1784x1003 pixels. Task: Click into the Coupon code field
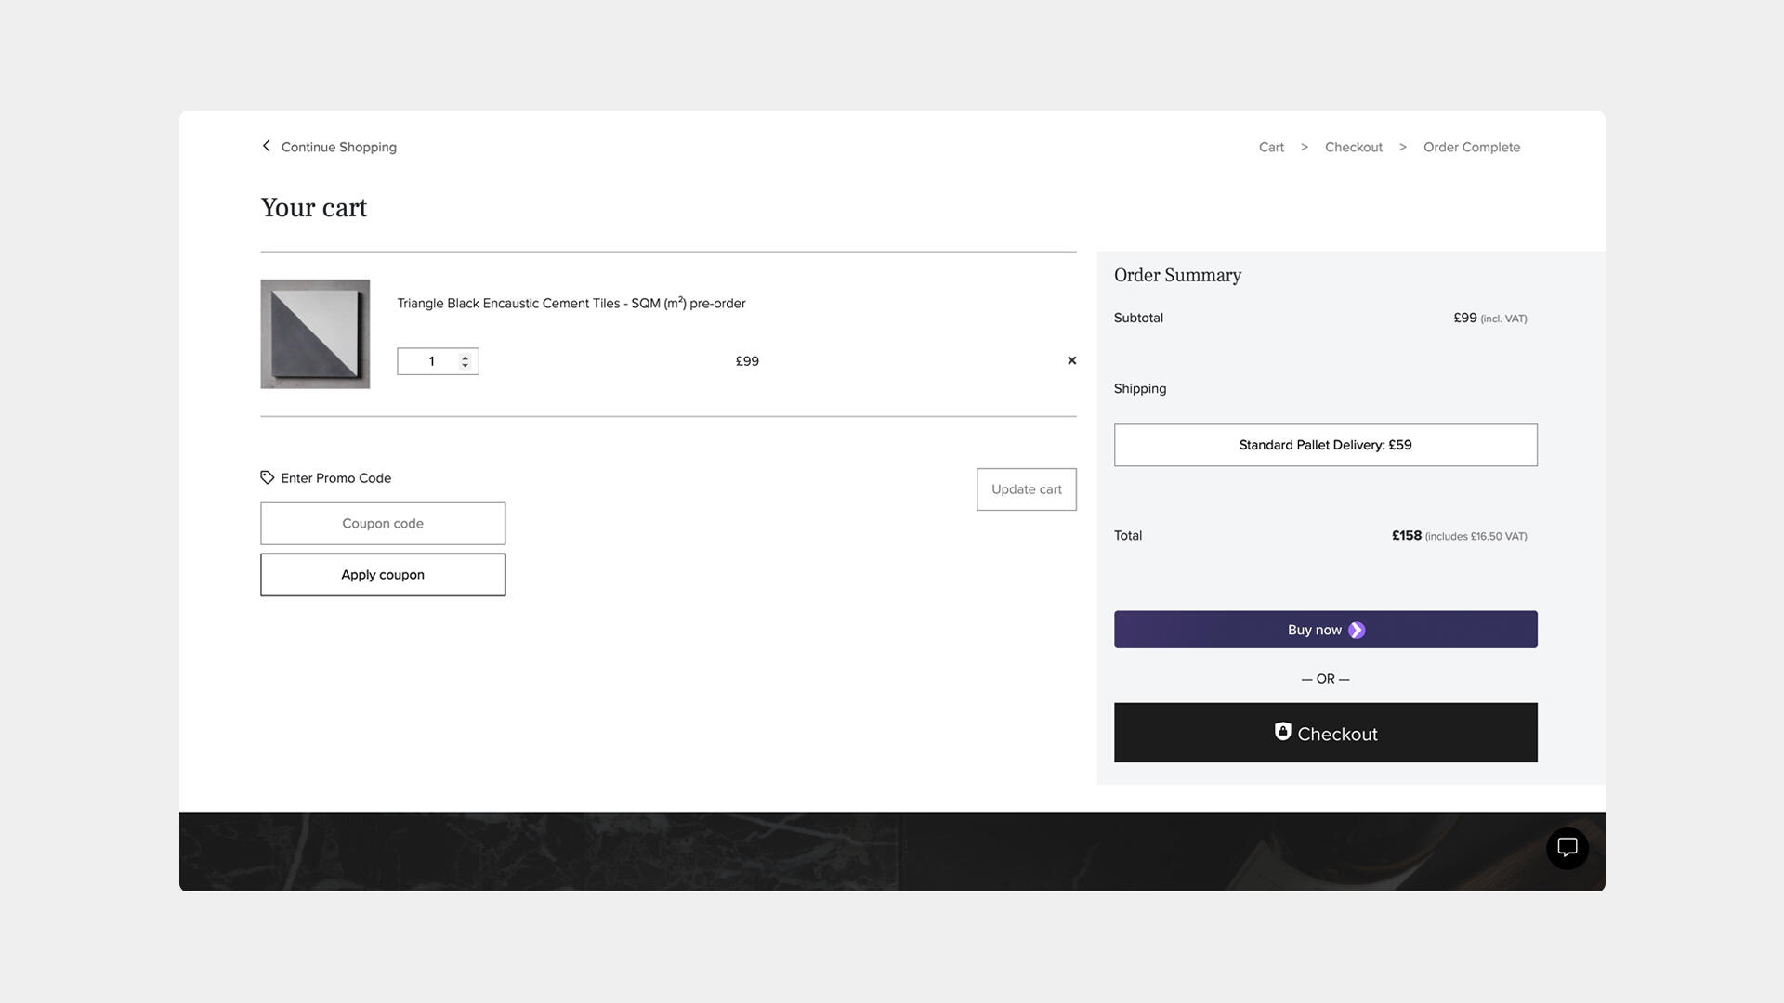tap(383, 524)
